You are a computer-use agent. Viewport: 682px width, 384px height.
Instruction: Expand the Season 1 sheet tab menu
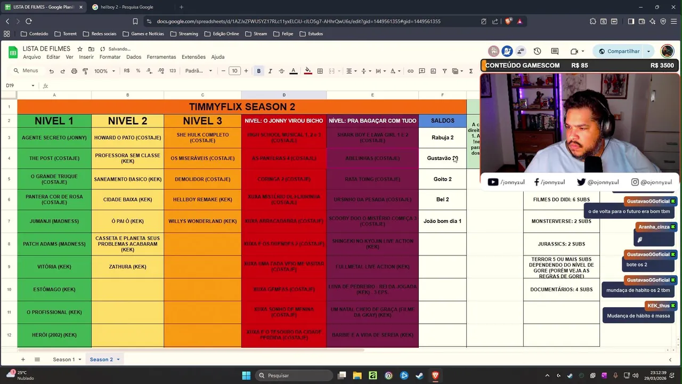(80, 359)
